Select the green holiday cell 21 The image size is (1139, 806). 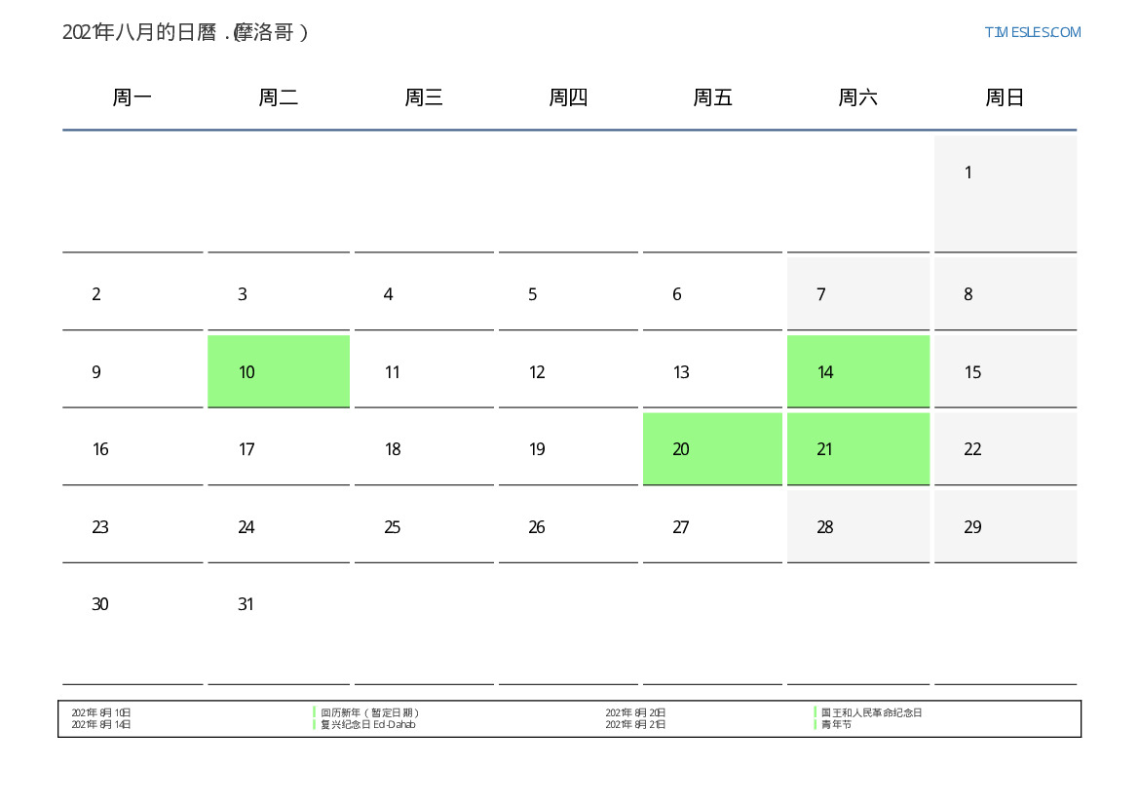pos(858,448)
